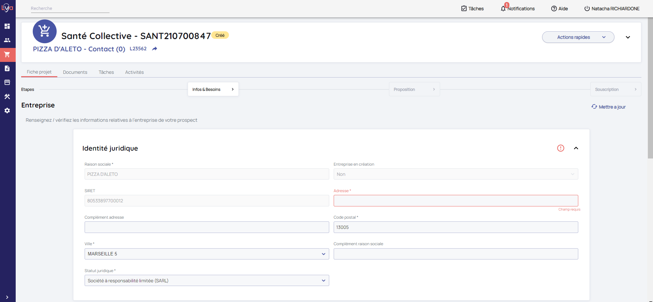
Task: Open the settings gear in sidebar
Action: coord(7,111)
